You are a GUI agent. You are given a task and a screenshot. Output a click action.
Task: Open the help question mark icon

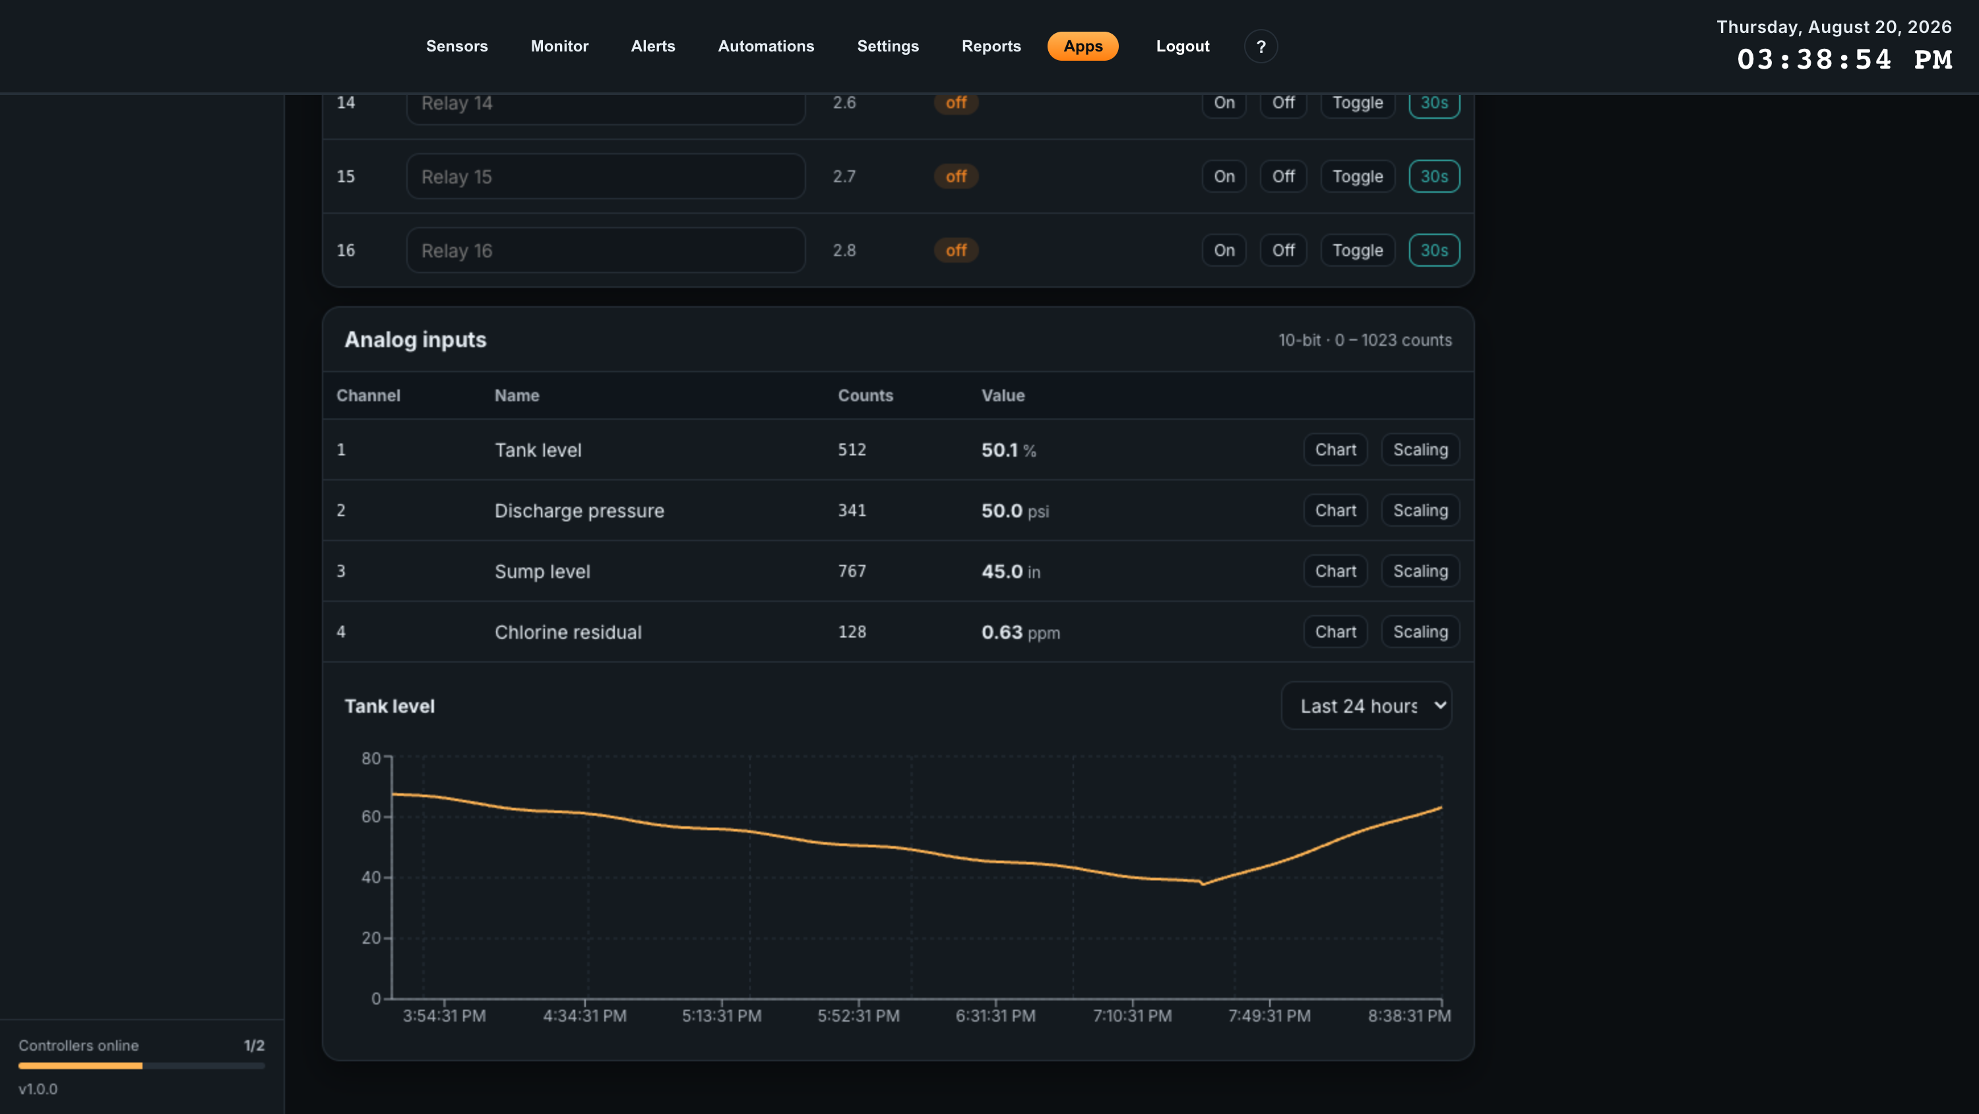tap(1261, 46)
